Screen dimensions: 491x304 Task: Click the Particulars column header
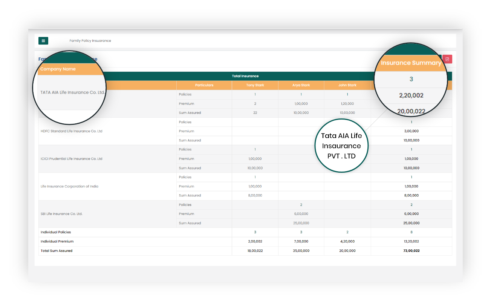[204, 85]
